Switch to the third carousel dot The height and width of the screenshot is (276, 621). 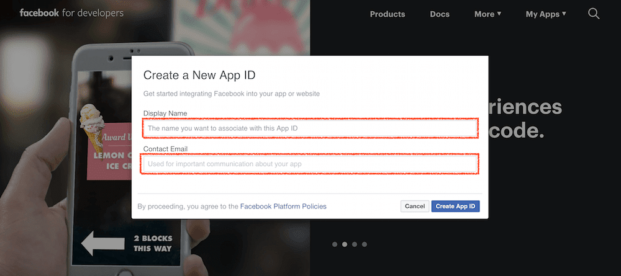(x=355, y=244)
